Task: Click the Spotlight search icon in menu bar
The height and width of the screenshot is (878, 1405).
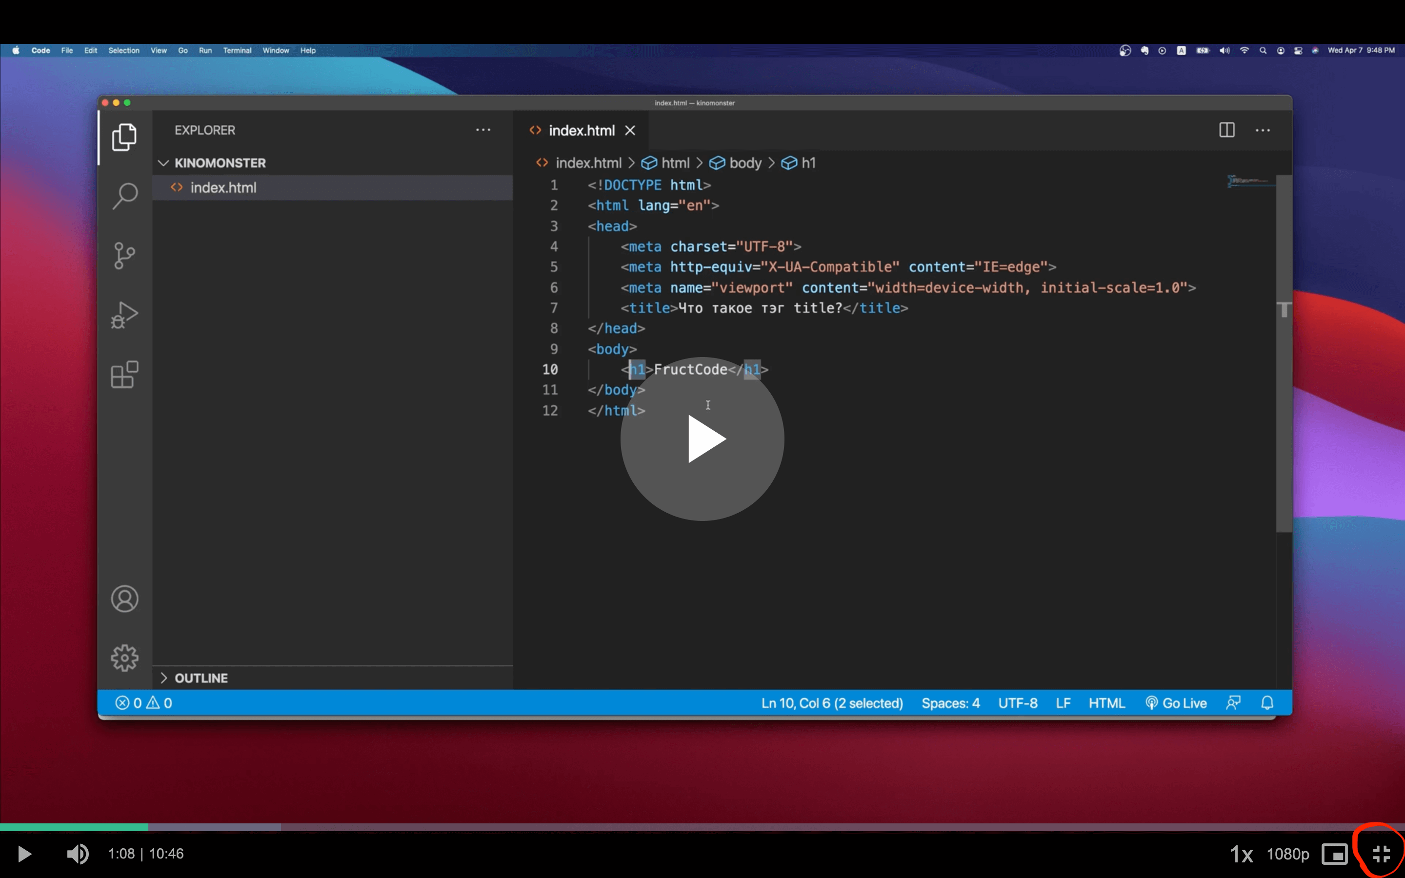Action: (1263, 51)
